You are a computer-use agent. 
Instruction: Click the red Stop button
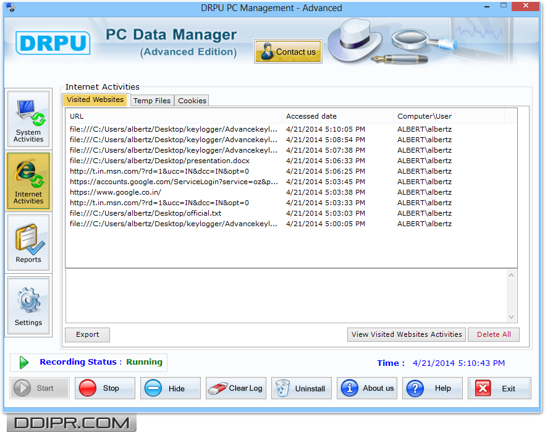pos(104,388)
